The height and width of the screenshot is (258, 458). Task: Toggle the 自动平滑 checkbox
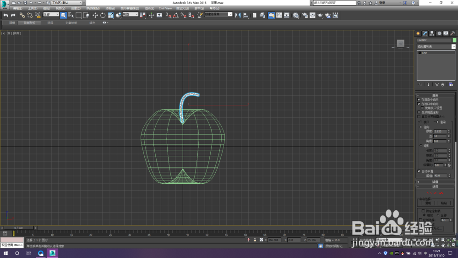point(419,171)
